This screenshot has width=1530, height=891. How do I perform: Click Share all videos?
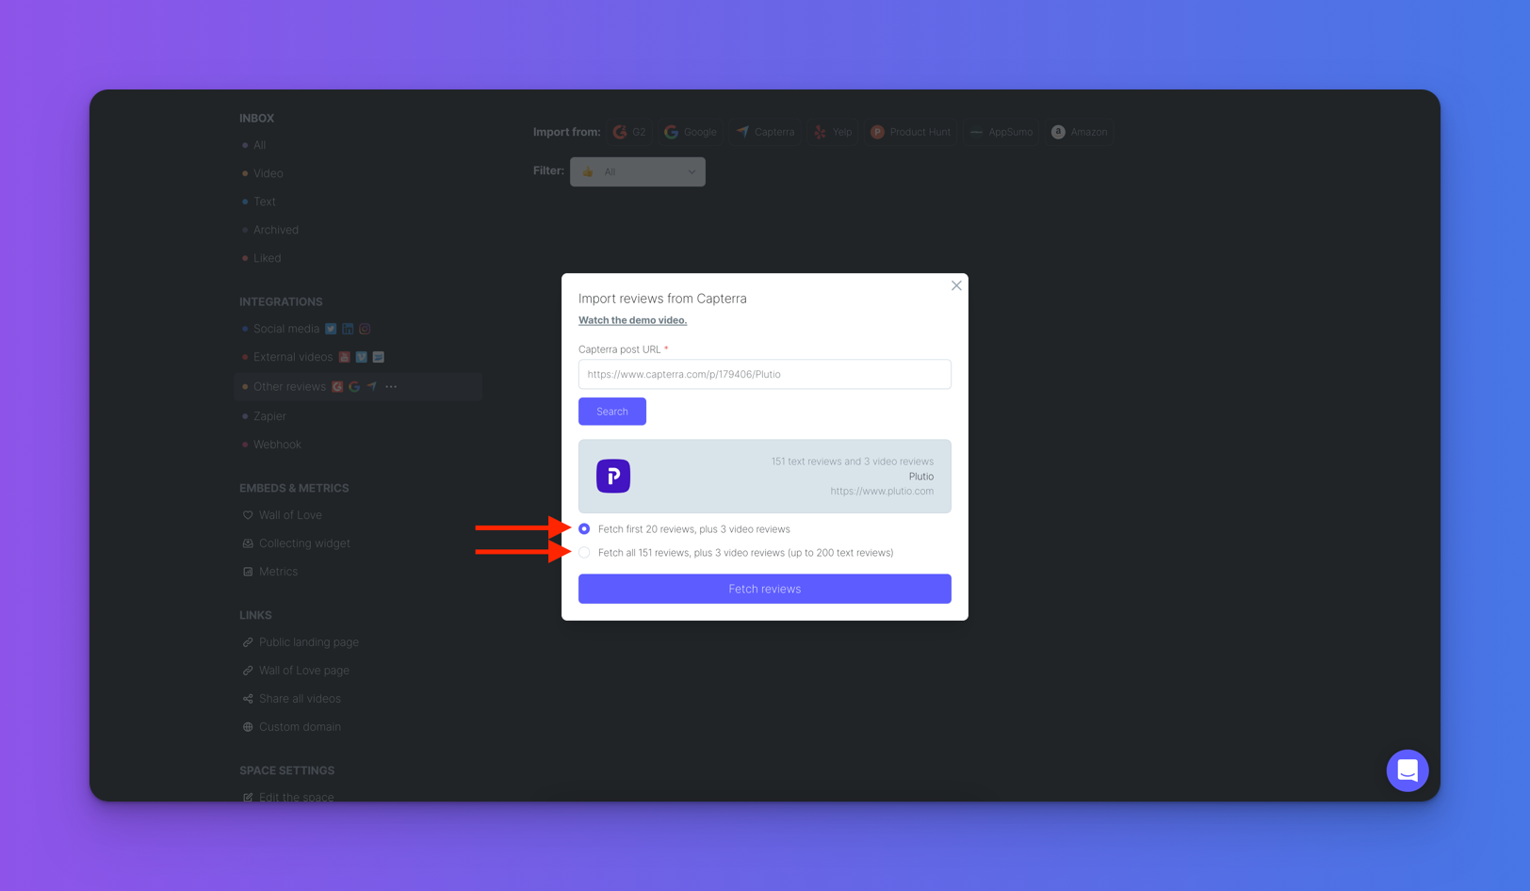point(301,699)
